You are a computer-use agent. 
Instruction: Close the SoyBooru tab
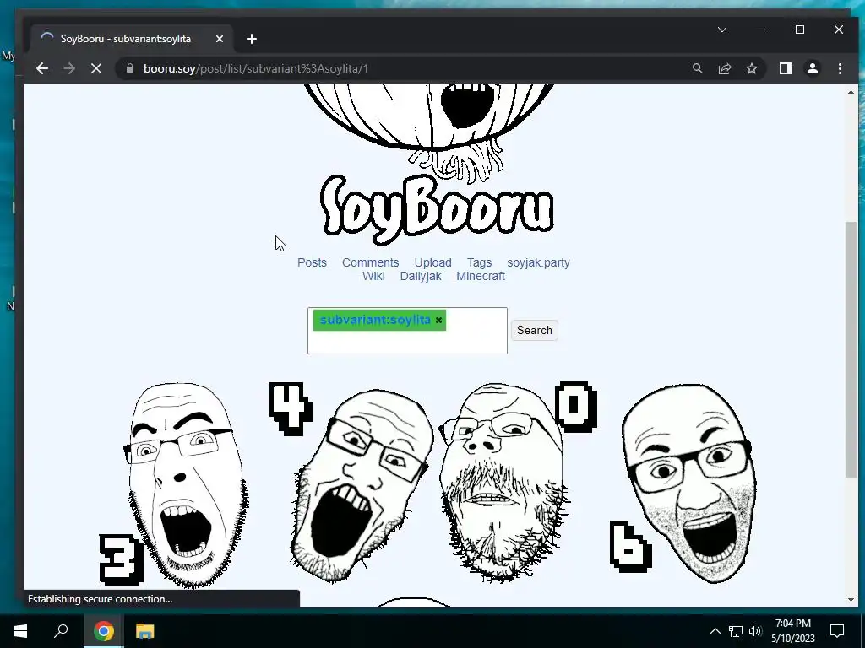[x=220, y=39]
